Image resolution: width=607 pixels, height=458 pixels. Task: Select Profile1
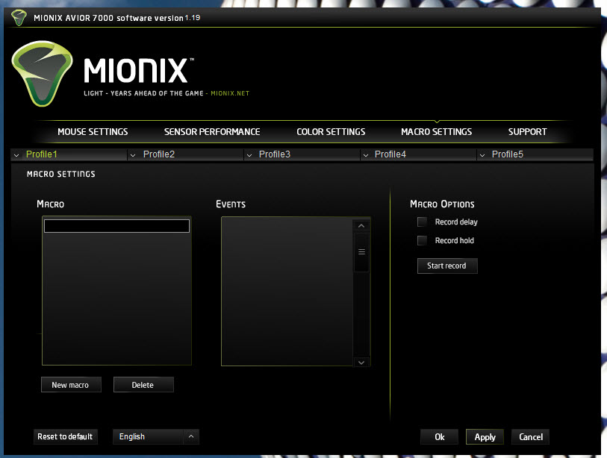41,154
